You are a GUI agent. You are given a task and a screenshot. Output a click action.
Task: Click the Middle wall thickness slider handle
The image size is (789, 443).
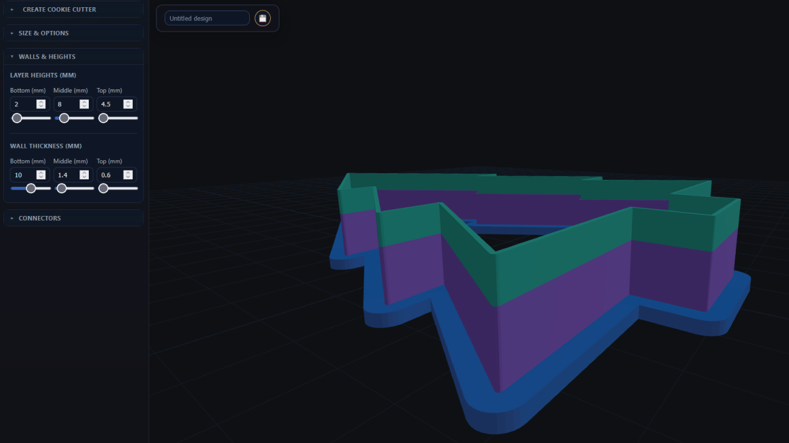click(x=62, y=188)
